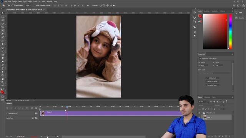Select the Crop tool
The width and height of the screenshot is (246, 138).
point(3,27)
